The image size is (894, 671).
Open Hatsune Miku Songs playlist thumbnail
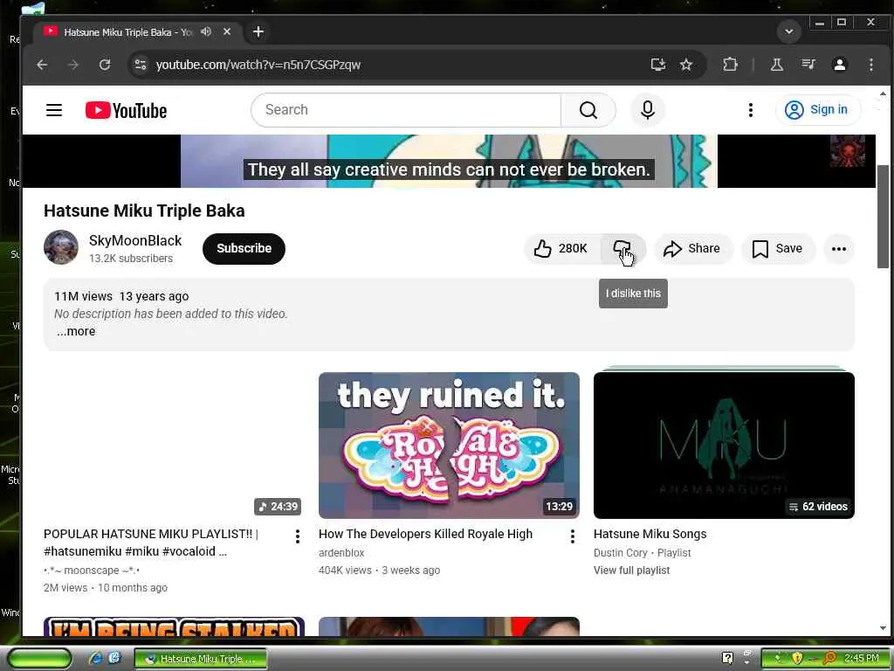point(724,445)
